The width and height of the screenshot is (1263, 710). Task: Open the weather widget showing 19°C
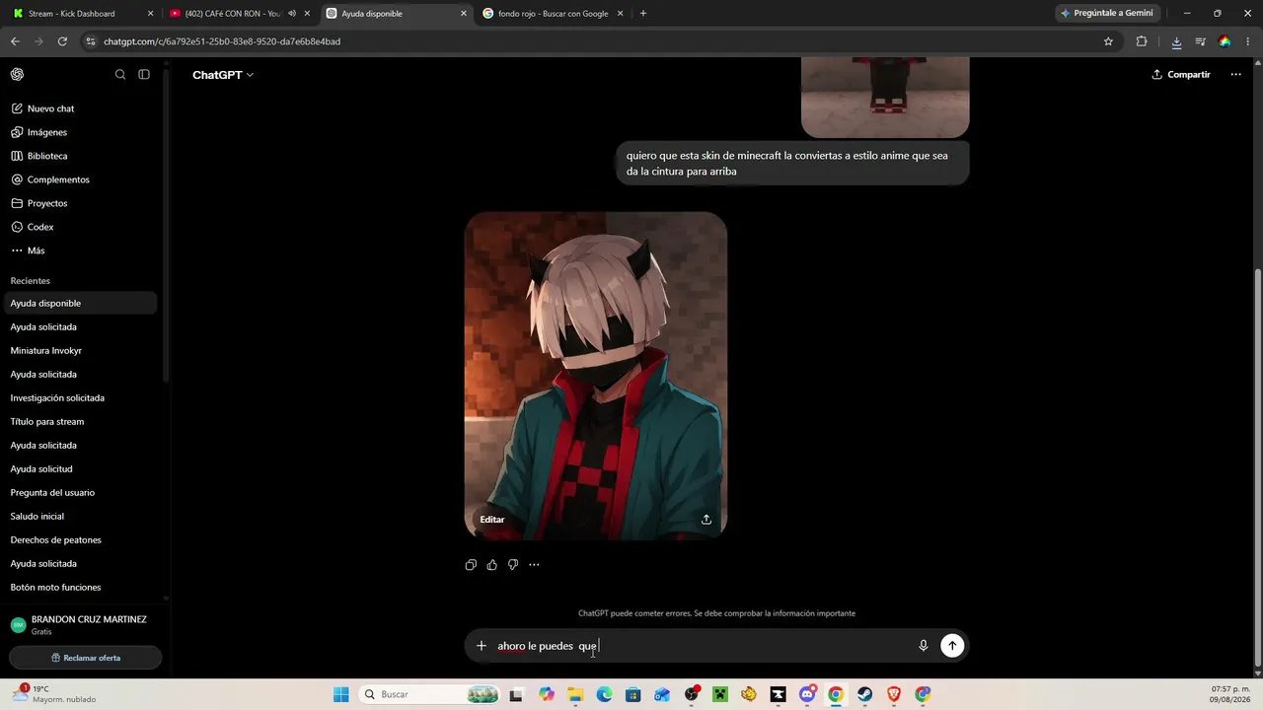[55, 694]
